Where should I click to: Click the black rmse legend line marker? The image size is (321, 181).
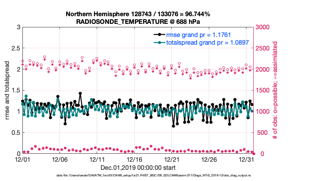point(159,35)
